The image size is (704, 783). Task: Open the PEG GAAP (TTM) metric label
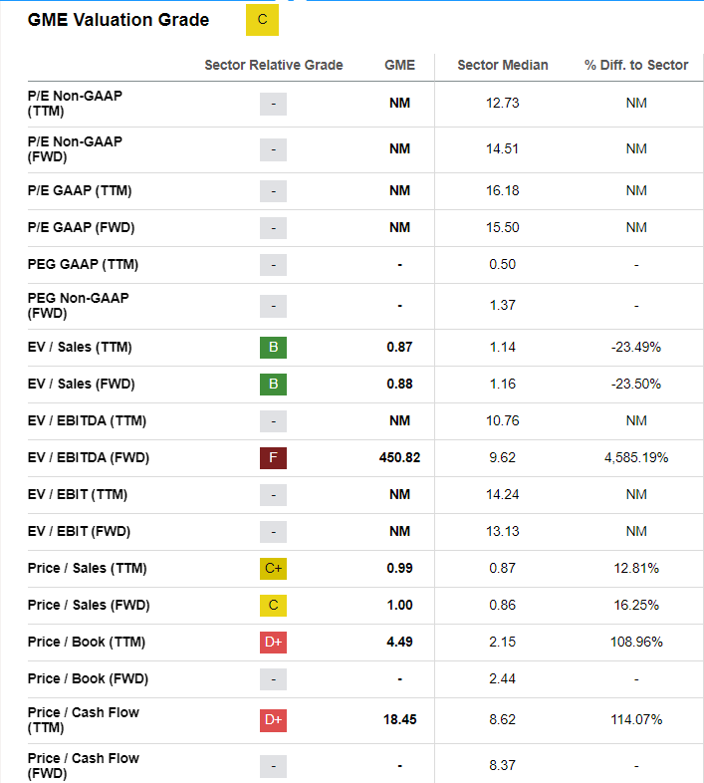(x=83, y=265)
